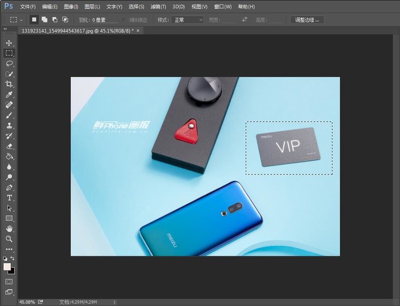Select the Horizontal Type tool
Viewport: 400px width, 306px height.
[x=9, y=198]
